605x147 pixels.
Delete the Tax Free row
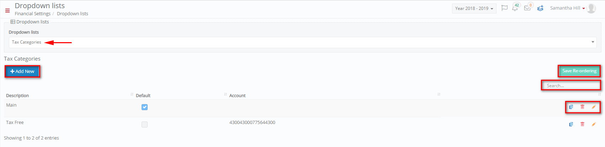point(582,124)
